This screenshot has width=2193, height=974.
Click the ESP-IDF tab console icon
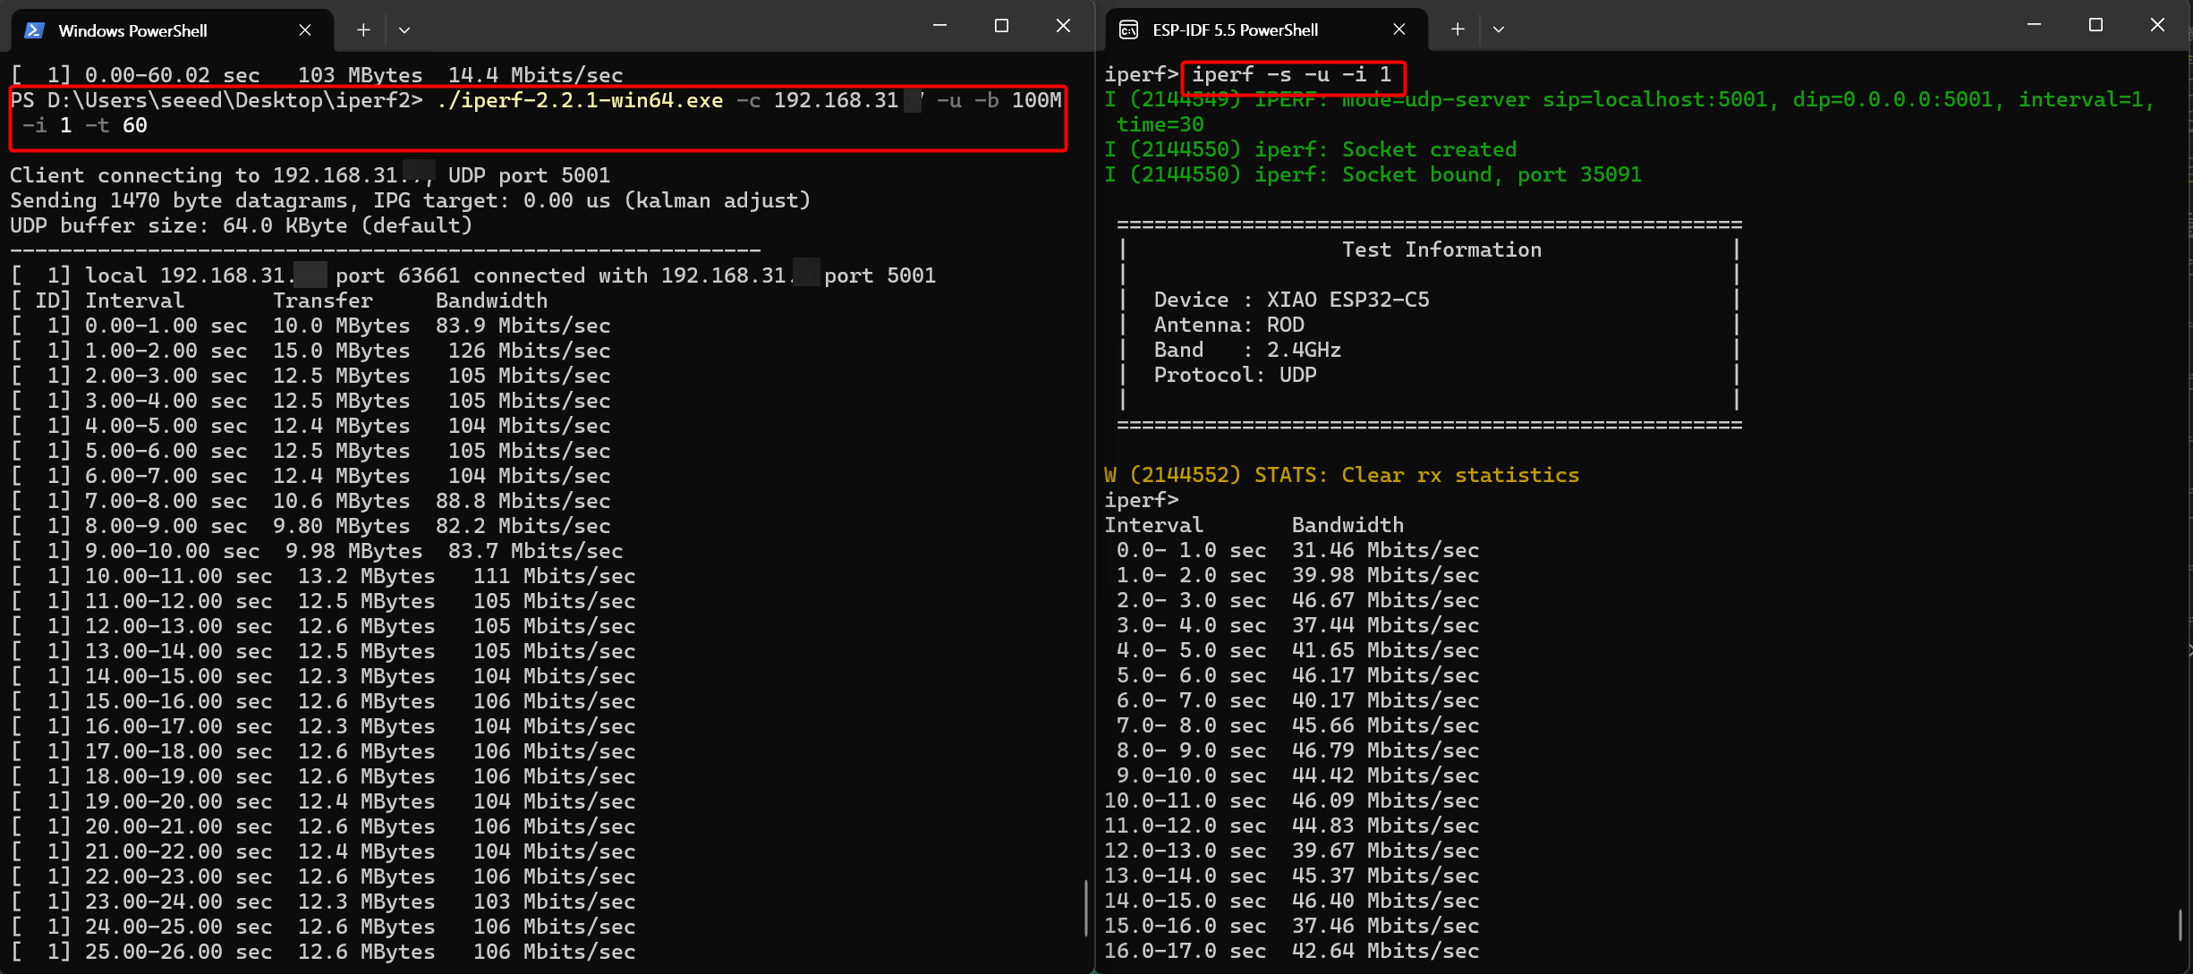(x=1129, y=30)
